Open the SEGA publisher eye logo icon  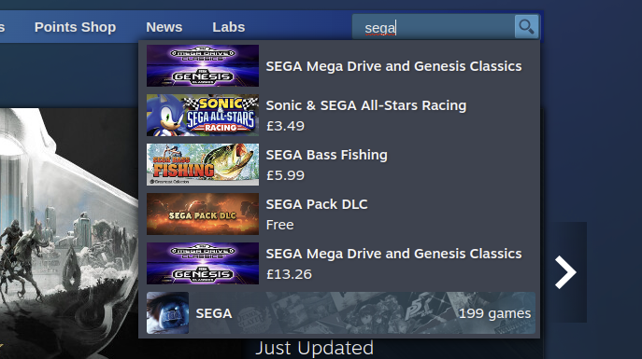pyautogui.click(x=168, y=313)
